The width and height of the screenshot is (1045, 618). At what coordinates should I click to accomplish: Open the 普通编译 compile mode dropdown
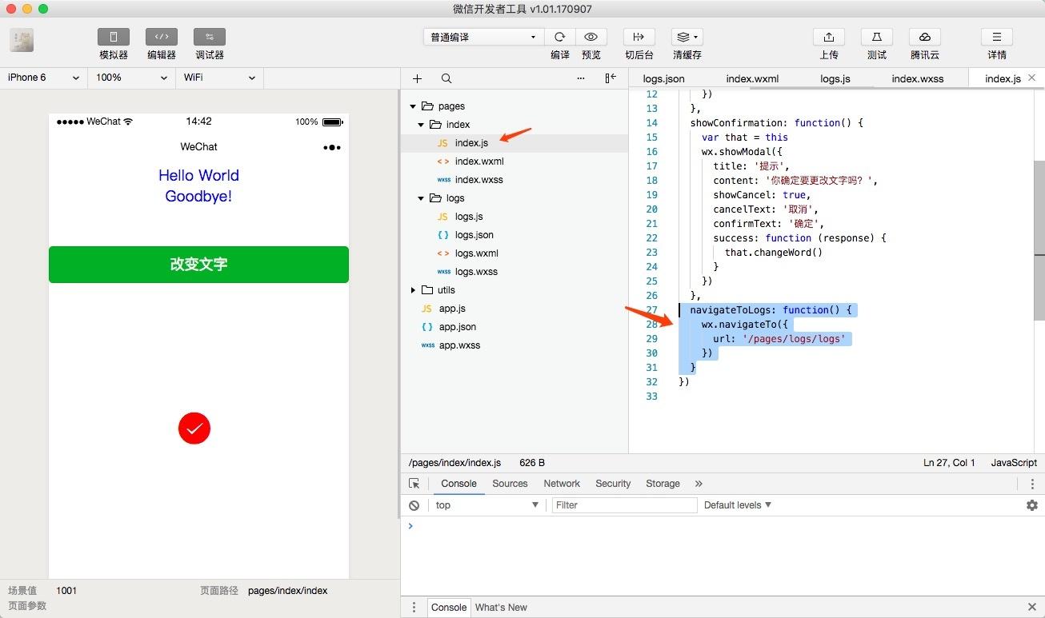click(x=483, y=37)
